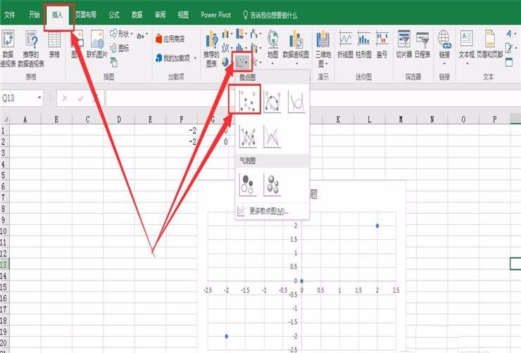Open the line chart dropdown
This screenshot has width=521, height=353.
click(227, 48)
